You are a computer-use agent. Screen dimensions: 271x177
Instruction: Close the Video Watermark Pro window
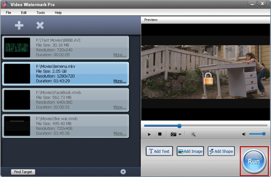click(x=262, y=4)
